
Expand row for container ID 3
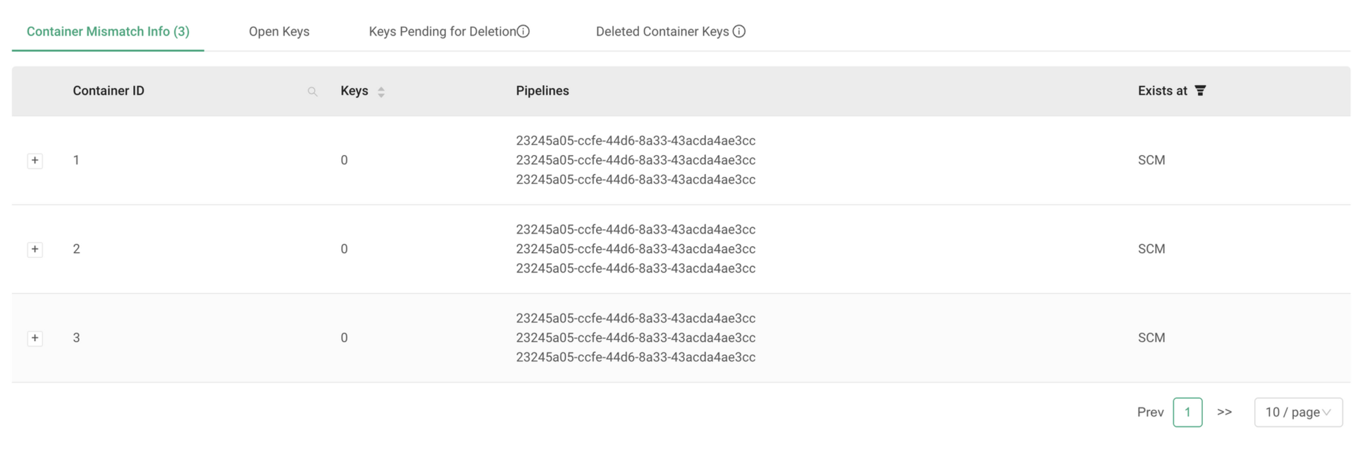pyautogui.click(x=35, y=338)
